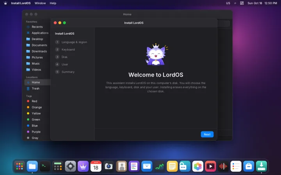The height and width of the screenshot is (175, 281).
Task: Filter by the Gray tag
Action: [37, 138]
